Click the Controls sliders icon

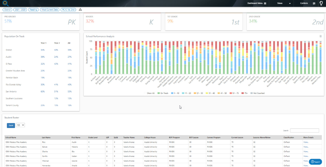(314, 3)
